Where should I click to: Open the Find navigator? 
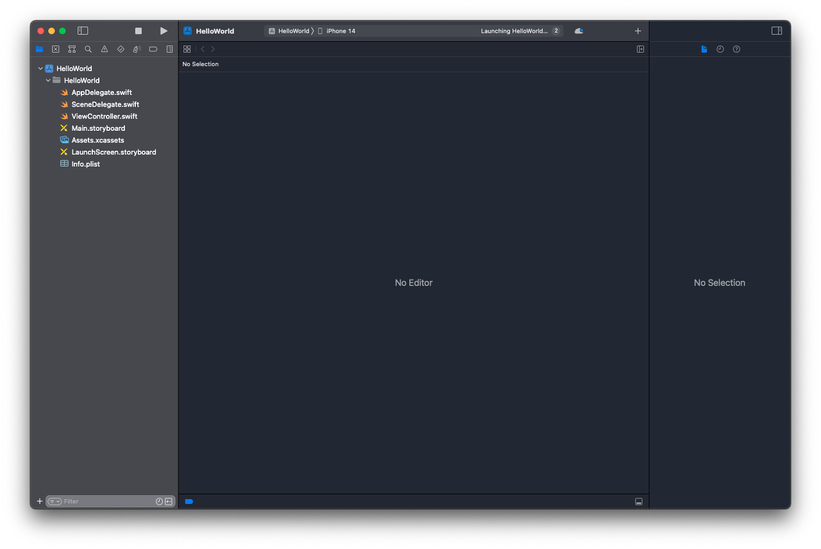(x=88, y=49)
